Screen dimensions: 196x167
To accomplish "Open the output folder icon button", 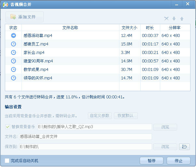I will (x=184, y=147).
